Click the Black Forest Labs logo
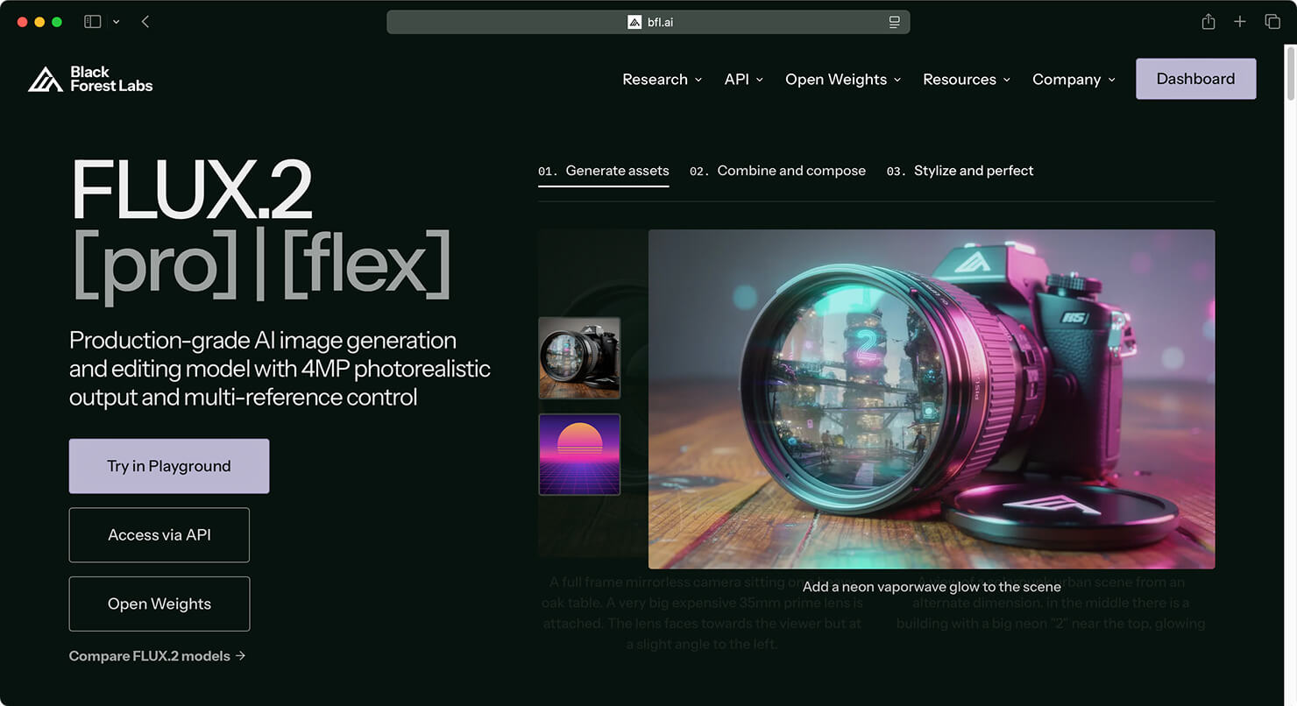Screen dimensions: 1297x706 pos(89,79)
